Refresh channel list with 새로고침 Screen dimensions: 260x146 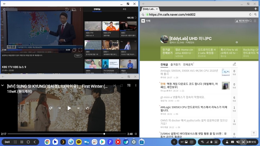[132, 18]
